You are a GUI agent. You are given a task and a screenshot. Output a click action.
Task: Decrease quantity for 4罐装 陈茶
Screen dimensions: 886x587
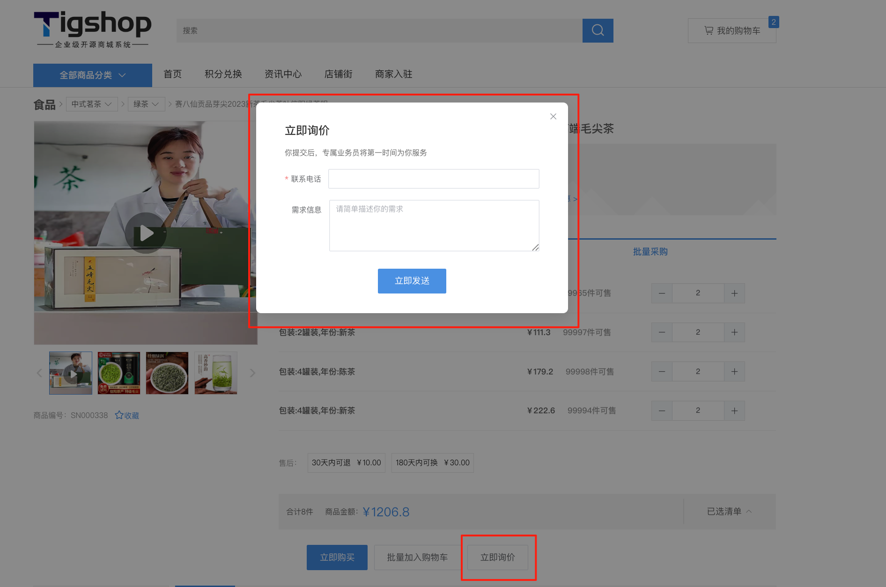click(662, 372)
